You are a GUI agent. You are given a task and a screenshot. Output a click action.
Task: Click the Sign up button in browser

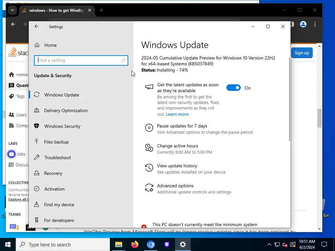click(x=302, y=53)
